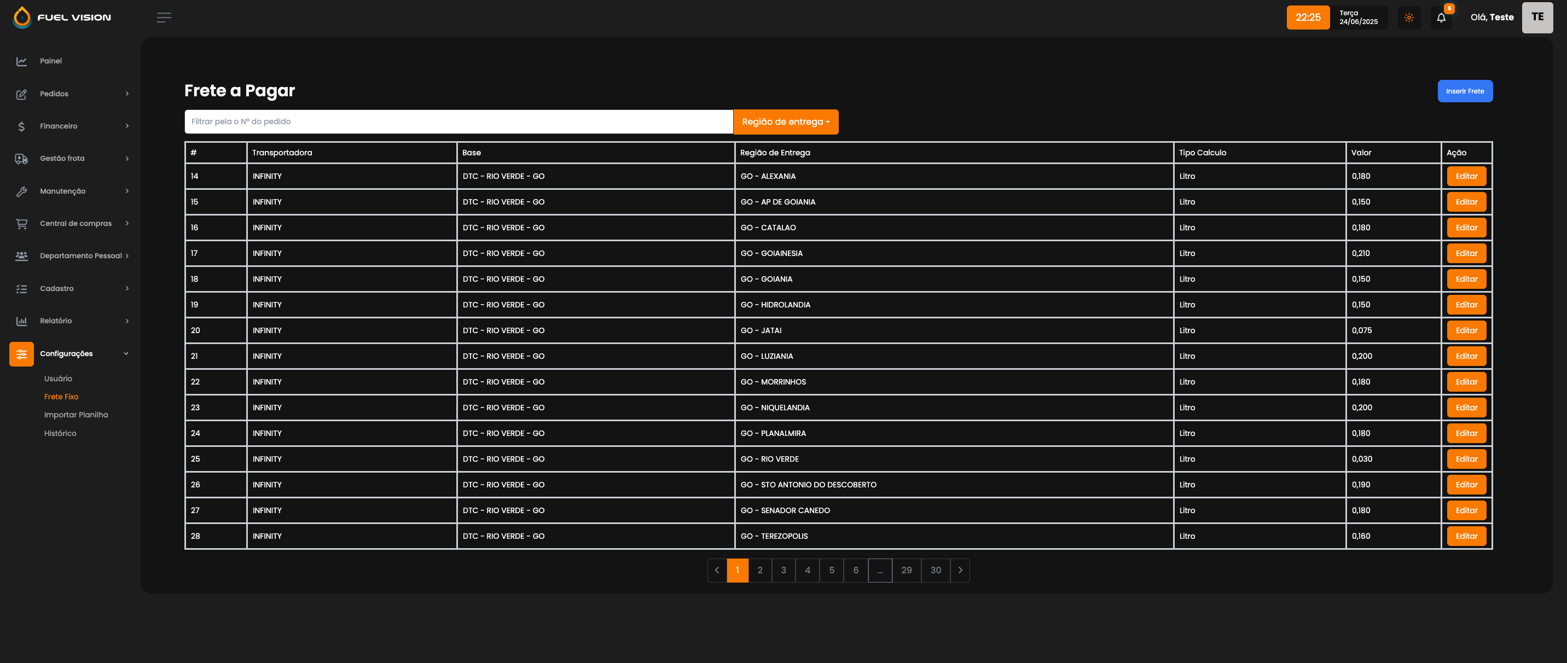This screenshot has height=663, width=1567.
Task: Click the Painel chart icon
Action: point(22,61)
